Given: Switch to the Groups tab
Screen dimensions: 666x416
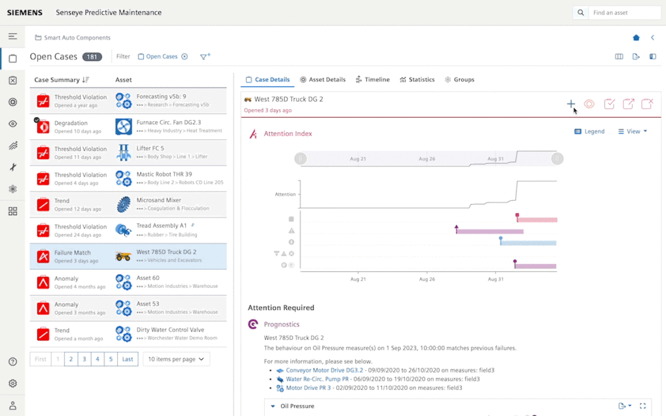Looking at the screenshot, I should (460, 80).
